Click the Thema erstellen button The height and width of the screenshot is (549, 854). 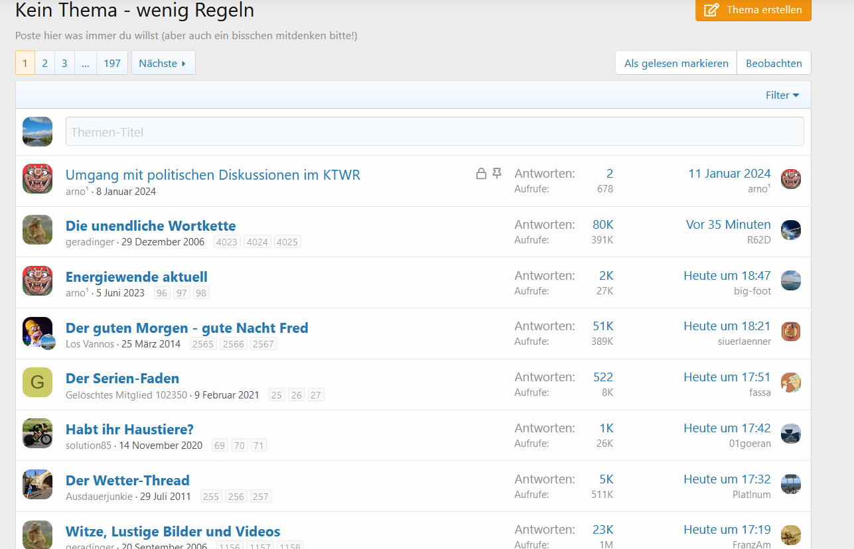753,10
